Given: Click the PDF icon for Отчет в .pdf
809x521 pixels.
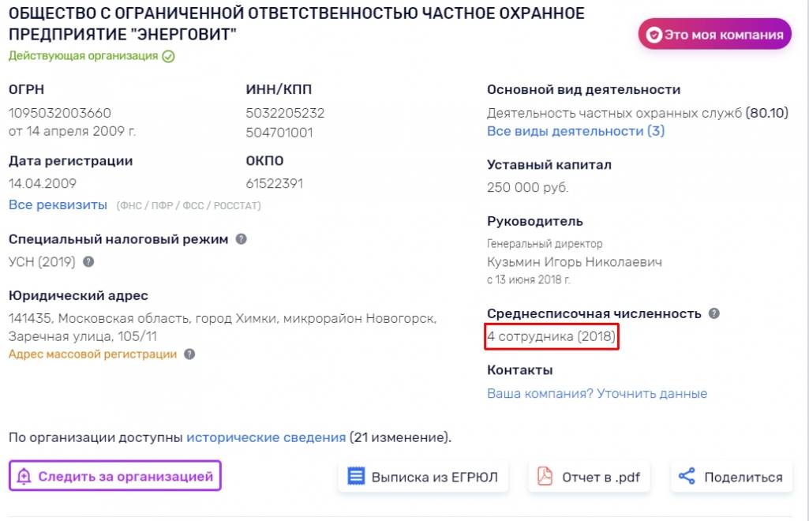Looking at the screenshot, I should pos(545,475).
